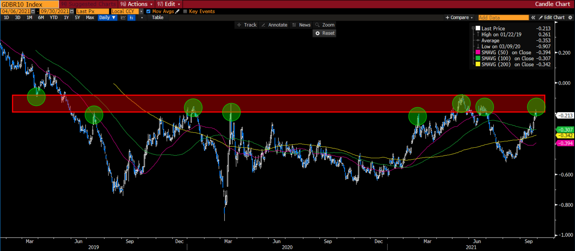Click the Reset circle icon
Screen dimensions: 575x251
(318, 33)
